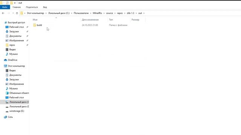Go up one folder level arrow
Image resolution: width=241 pixels, height=135 pixels.
[17, 13]
